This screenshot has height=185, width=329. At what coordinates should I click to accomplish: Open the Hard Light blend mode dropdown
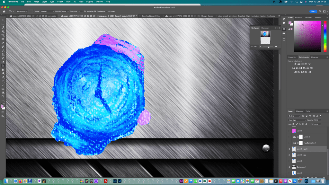pyautogui.click(x=297, y=120)
